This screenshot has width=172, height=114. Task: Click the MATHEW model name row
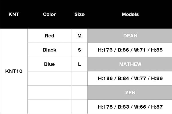point(130,64)
